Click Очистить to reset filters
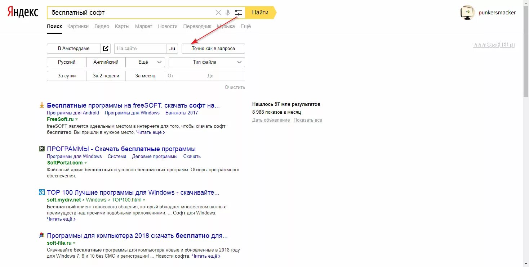 [x=235, y=87]
